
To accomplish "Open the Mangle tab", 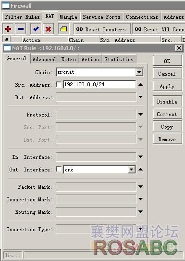I will 69,17.
